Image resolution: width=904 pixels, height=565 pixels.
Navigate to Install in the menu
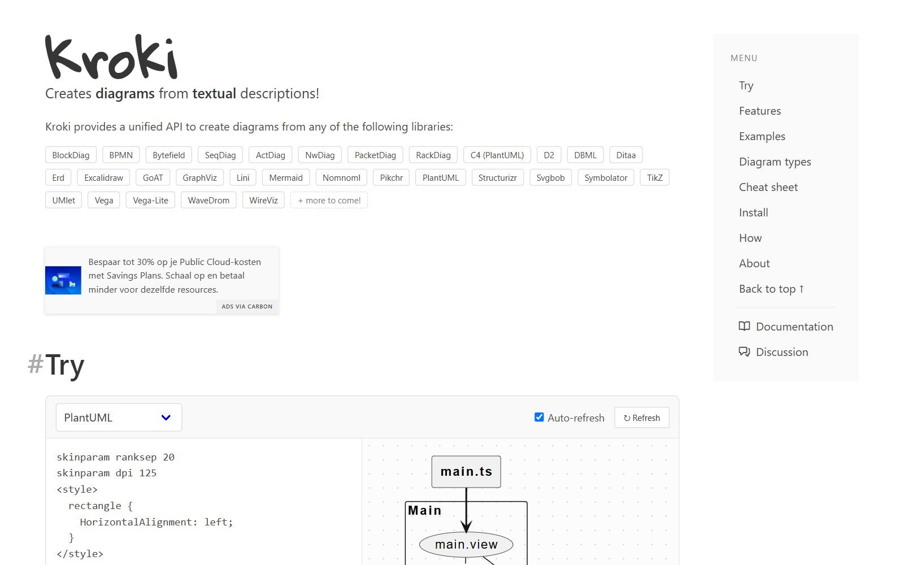754,212
